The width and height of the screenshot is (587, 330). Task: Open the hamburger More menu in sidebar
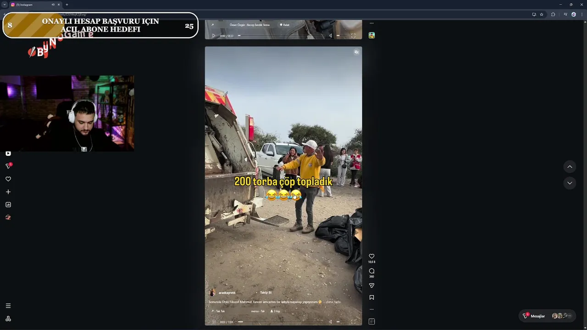click(x=8, y=306)
